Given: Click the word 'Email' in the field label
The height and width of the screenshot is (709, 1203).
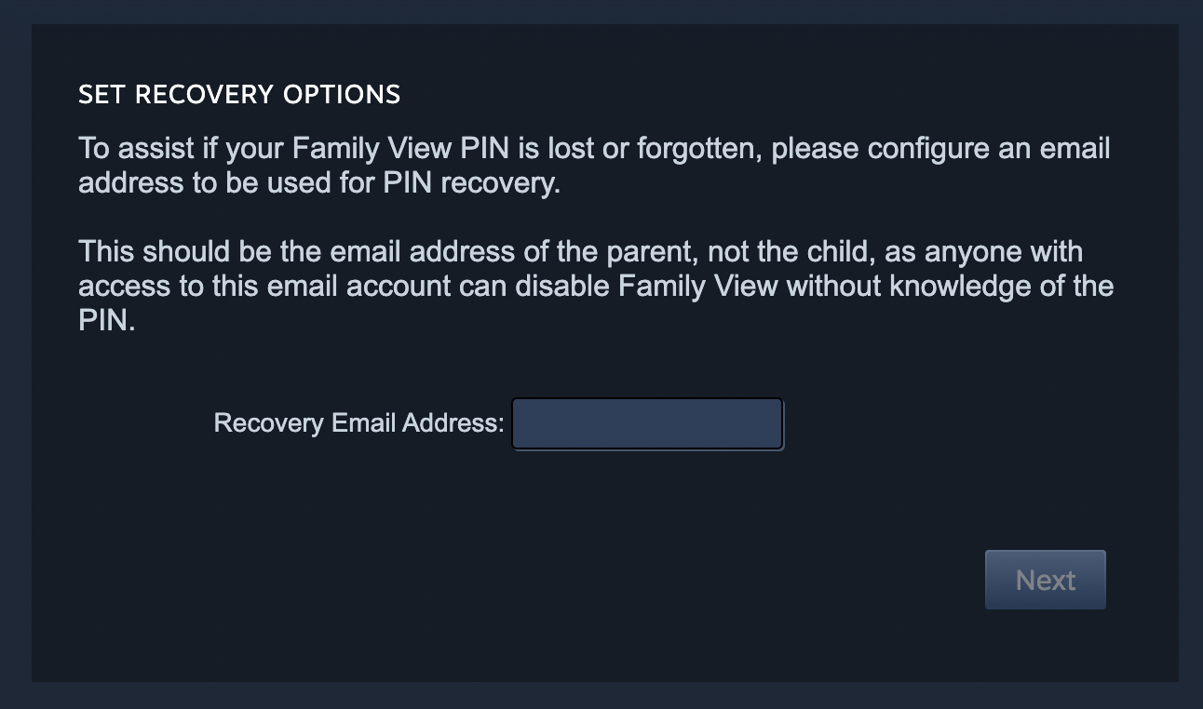Looking at the screenshot, I should tap(365, 423).
